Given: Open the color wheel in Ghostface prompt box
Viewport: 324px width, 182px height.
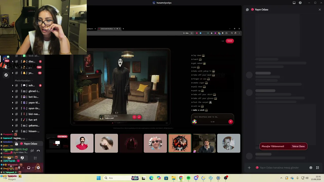Looking at the screenshot, I should pyautogui.click(x=194, y=122).
